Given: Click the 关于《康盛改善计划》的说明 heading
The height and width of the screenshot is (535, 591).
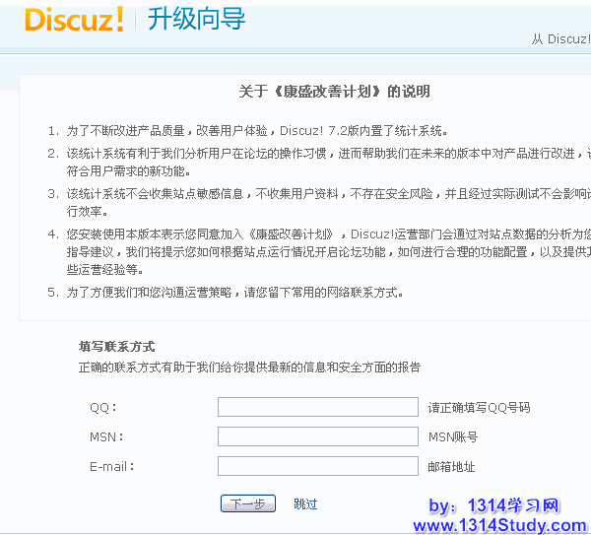Looking at the screenshot, I should [334, 92].
